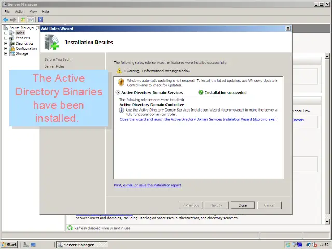332x249 pixels.
Task: Click the Close button in wizard
Action: coord(243,205)
